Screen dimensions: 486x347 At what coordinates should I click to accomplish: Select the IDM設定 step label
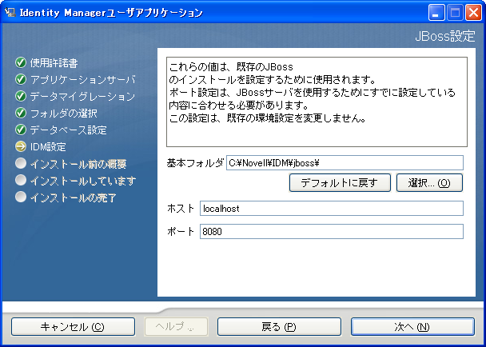(x=48, y=146)
